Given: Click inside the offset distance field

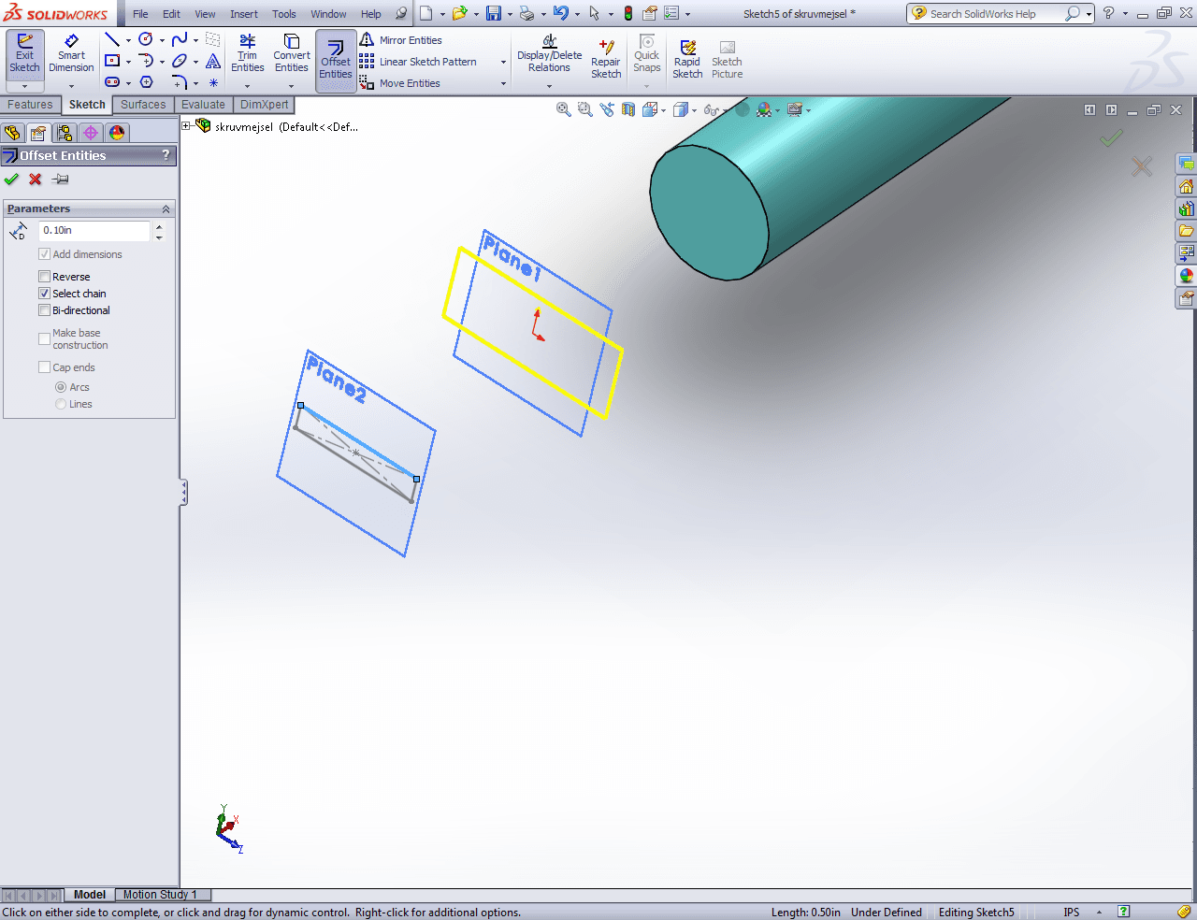Looking at the screenshot, I should point(94,230).
